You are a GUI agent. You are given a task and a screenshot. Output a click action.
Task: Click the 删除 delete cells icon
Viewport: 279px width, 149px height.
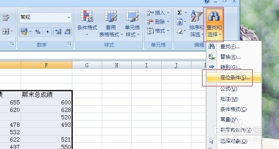tap(150, 21)
